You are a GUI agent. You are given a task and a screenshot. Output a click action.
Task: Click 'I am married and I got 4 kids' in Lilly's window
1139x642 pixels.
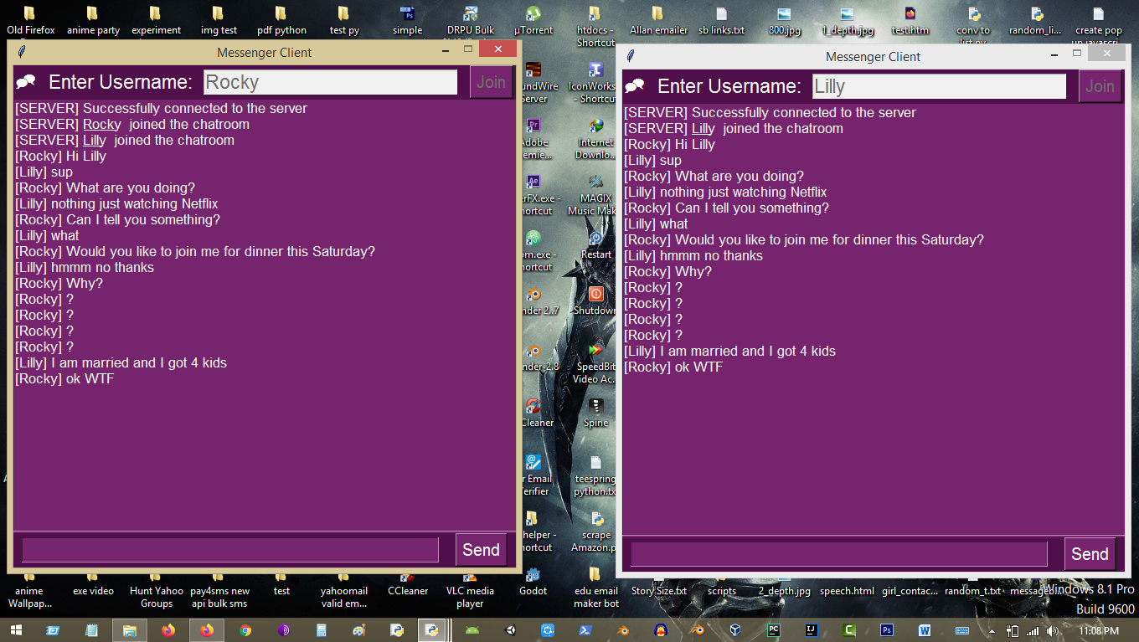[748, 351]
